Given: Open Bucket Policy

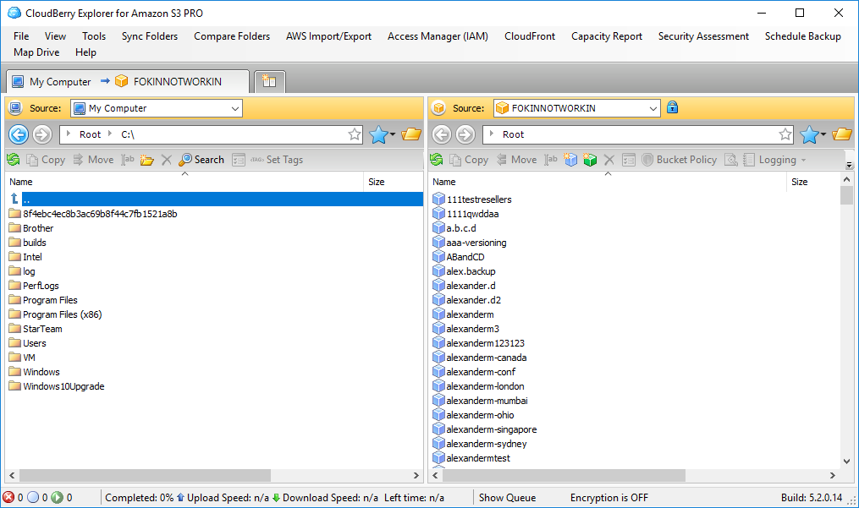Looking at the screenshot, I should (x=680, y=159).
